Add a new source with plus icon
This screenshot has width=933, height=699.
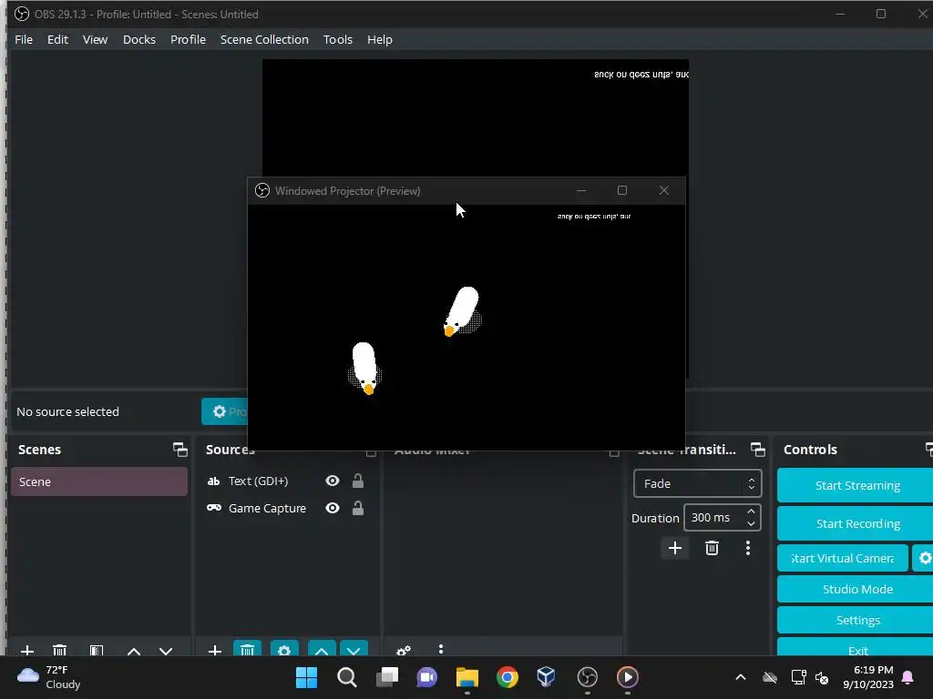[x=215, y=650]
